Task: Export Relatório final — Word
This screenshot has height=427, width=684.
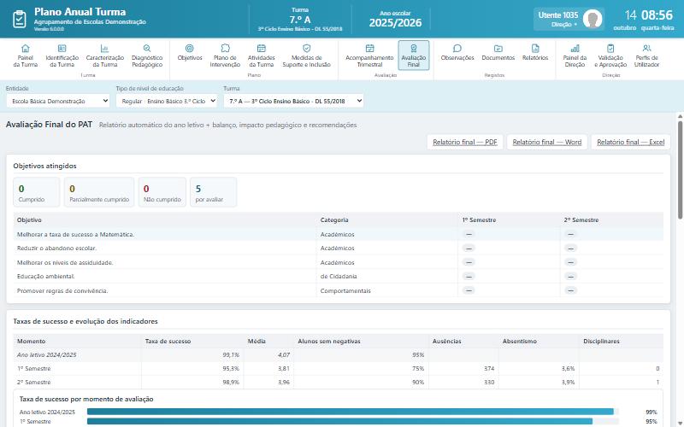Action: (547, 142)
